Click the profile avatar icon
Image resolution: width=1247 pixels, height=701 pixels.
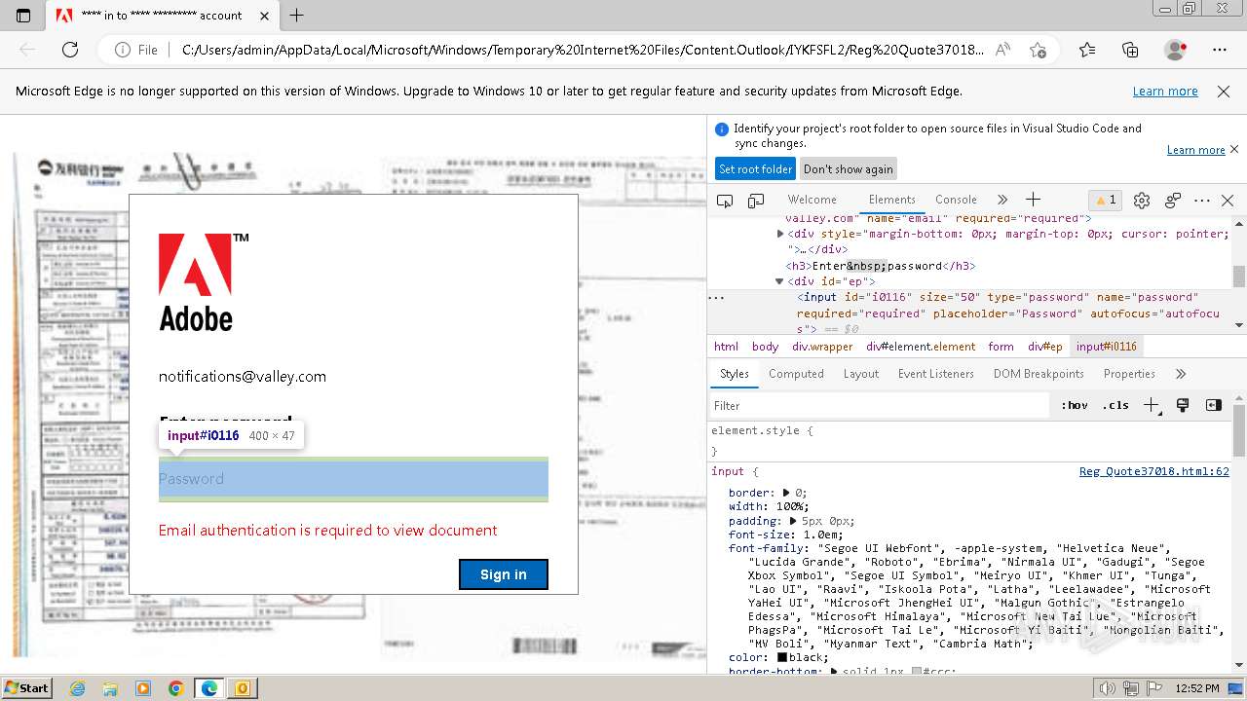click(1175, 50)
